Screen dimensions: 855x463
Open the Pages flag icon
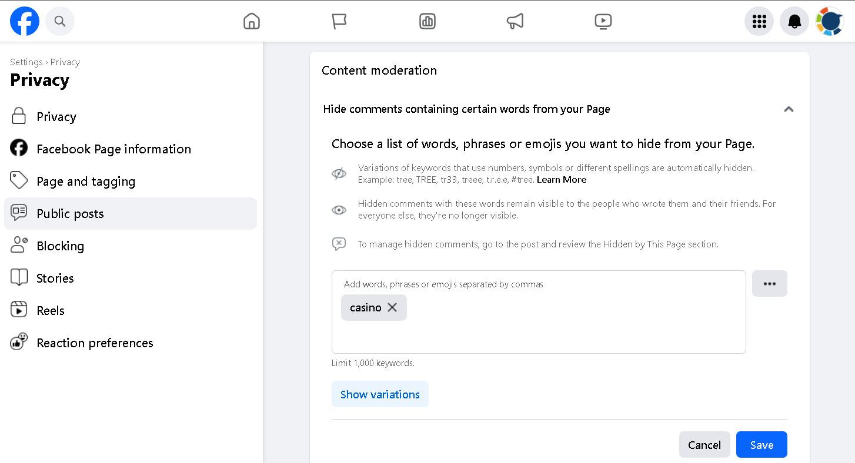click(x=339, y=21)
